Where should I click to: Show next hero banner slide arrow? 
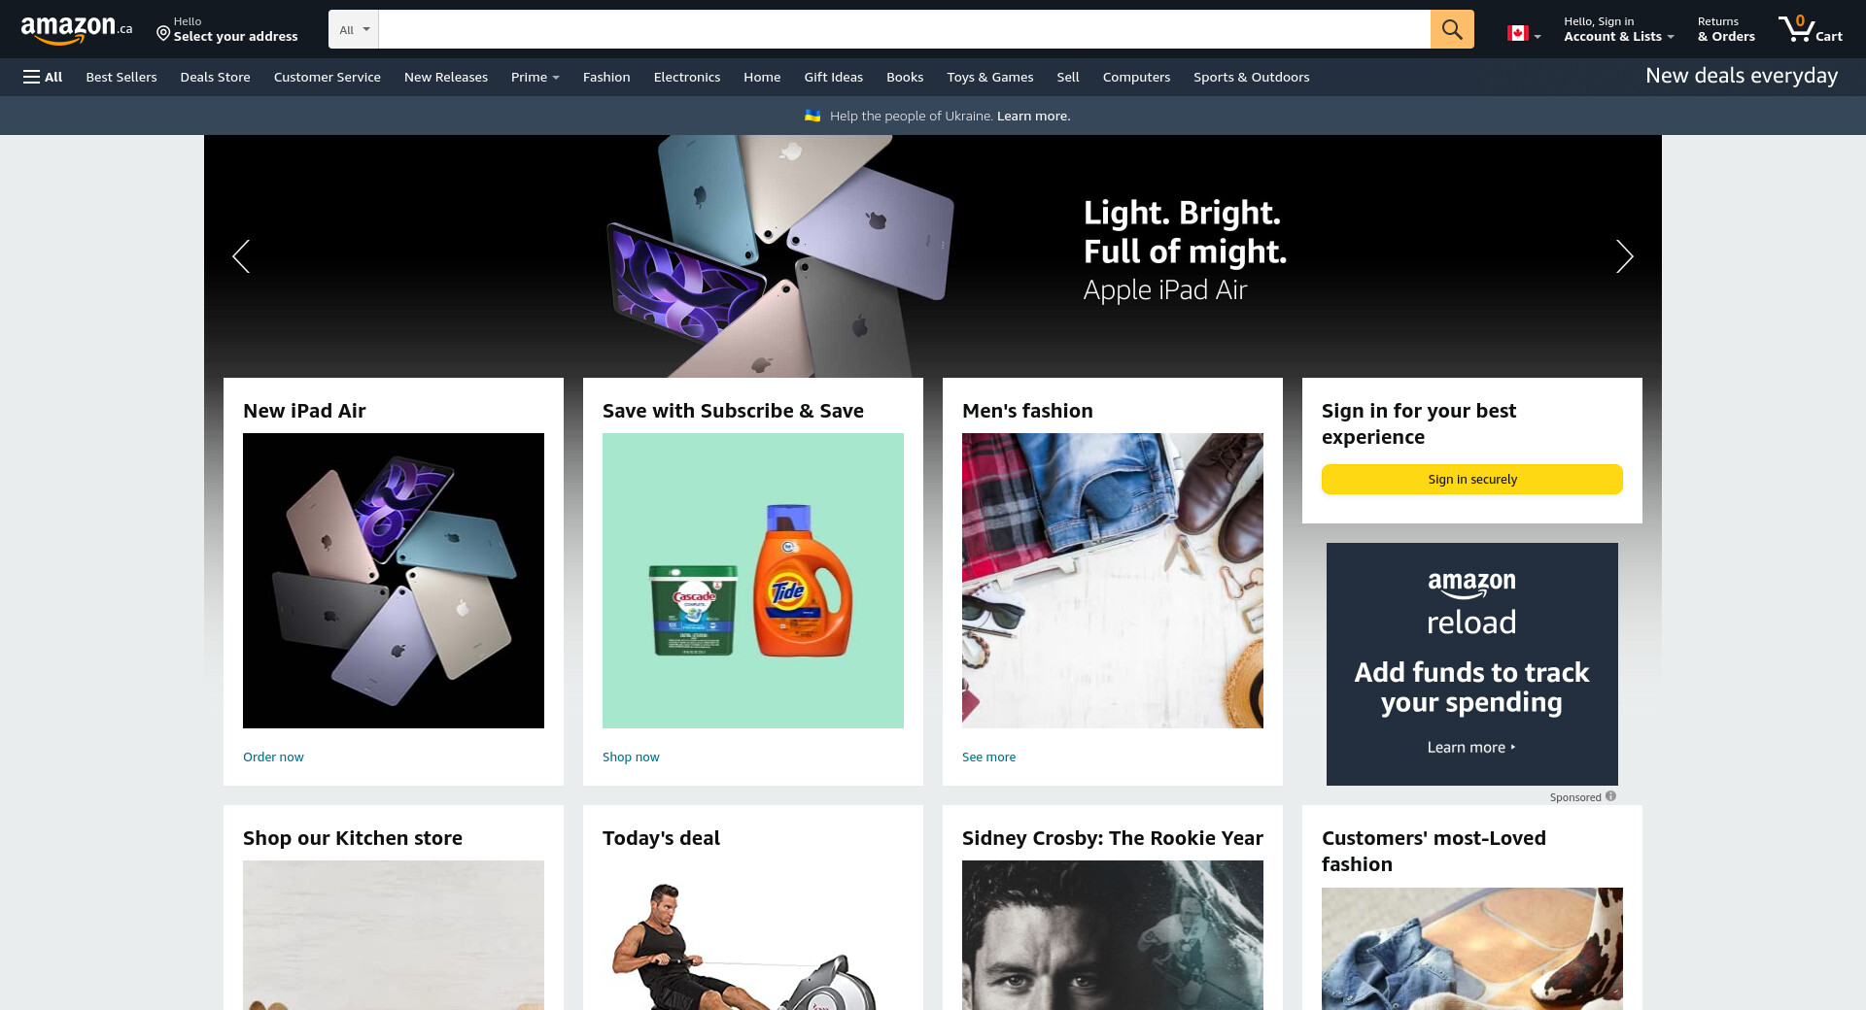1624,256
